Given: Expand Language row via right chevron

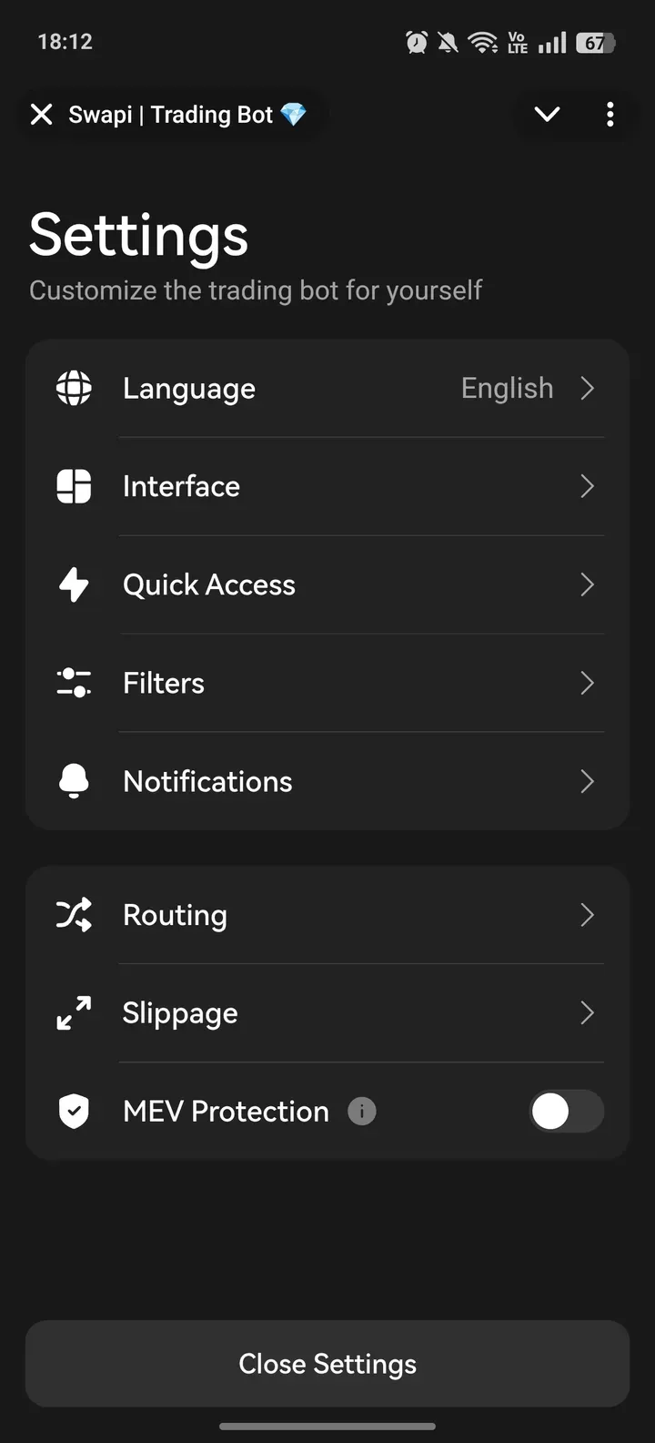Looking at the screenshot, I should pyautogui.click(x=588, y=388).
